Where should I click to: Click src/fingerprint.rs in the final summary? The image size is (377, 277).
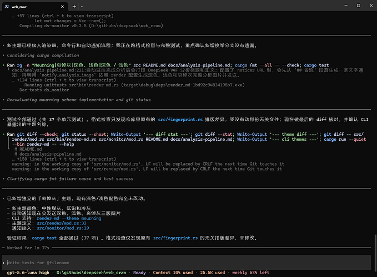tap(175, 238)
